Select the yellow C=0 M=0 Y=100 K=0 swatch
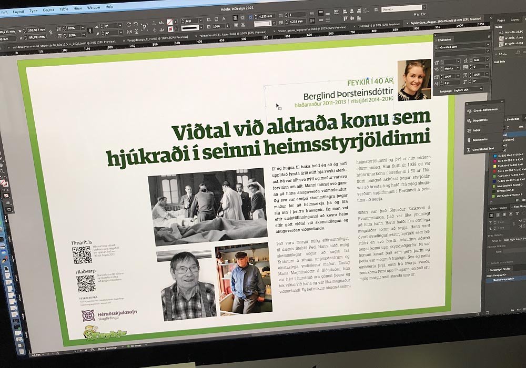This screenshot has width=526, height=368. pos(494,166)
